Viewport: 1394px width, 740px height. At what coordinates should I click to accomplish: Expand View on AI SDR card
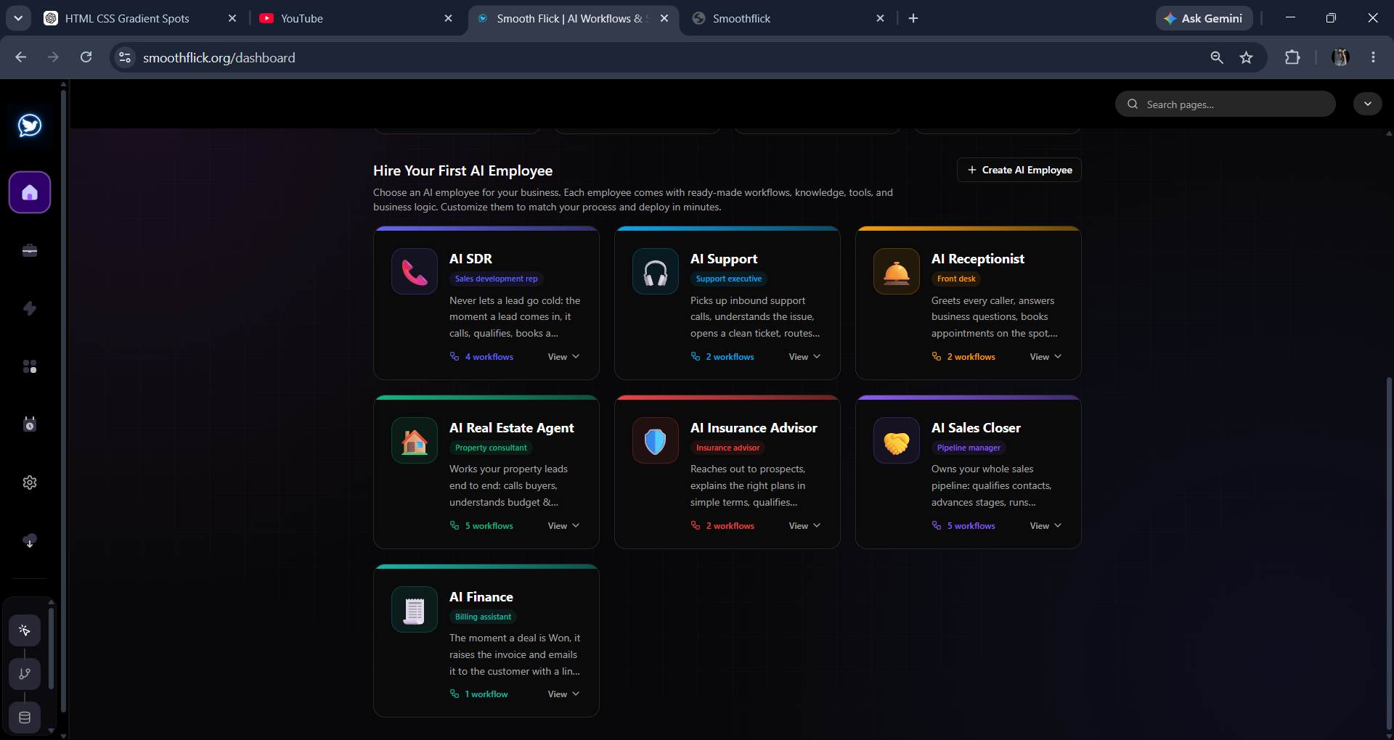pos(563,357)
